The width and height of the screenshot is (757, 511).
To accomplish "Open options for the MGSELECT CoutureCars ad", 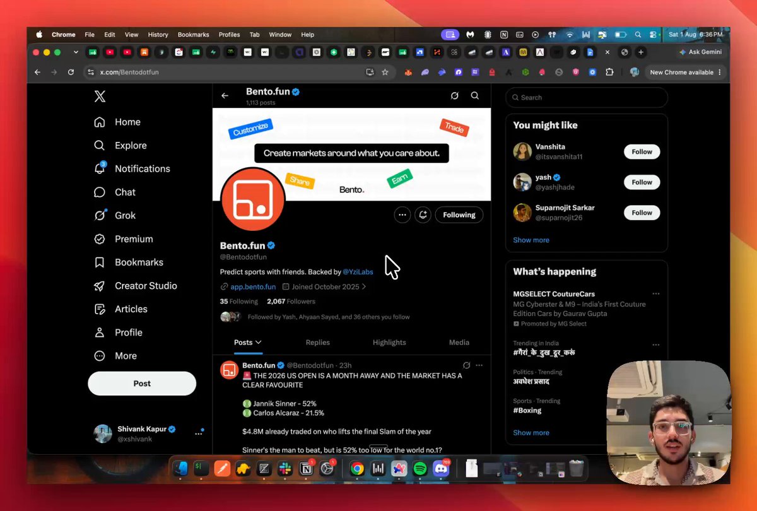I will pyautogui.click(x=656, y=294).
